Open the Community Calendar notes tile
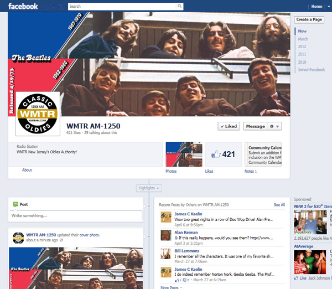 click(263, 154)
